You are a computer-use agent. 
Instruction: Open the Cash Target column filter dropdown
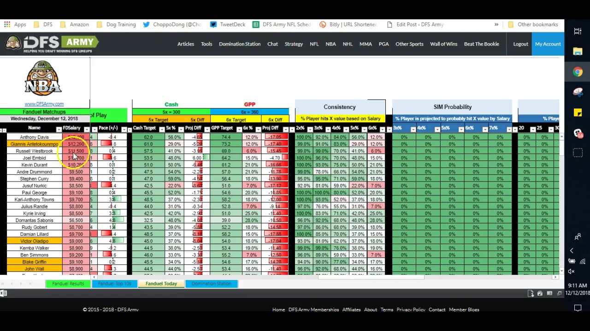click(161, 129)
